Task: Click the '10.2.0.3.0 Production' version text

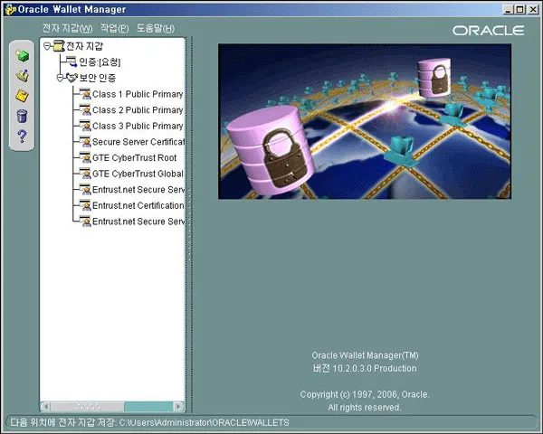Action: coord(375,368)
